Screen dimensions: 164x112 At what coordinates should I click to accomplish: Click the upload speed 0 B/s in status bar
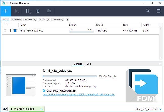click(x=30, y=109)
